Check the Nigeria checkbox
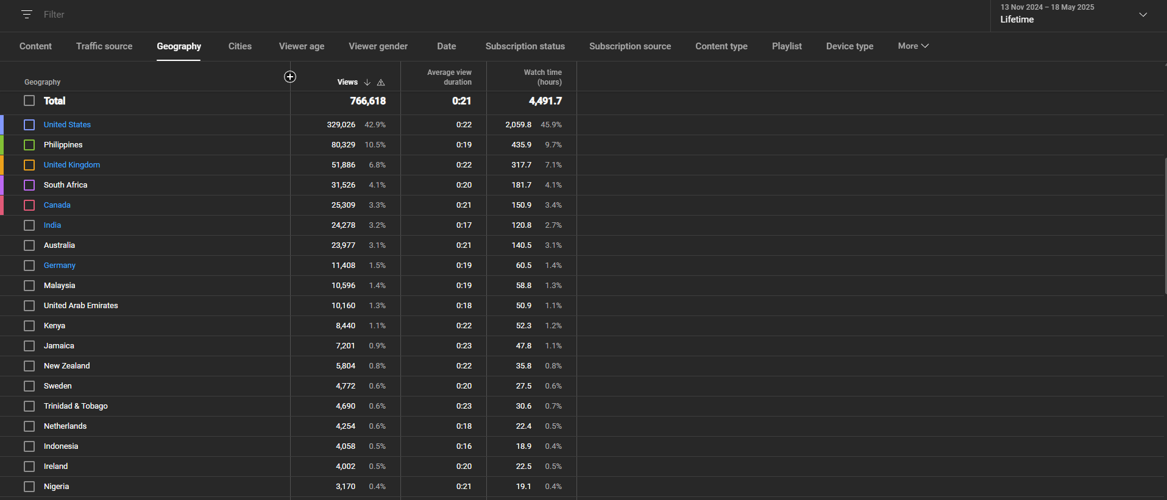This screenshot has height=500, width=1167. pos(29,487)
